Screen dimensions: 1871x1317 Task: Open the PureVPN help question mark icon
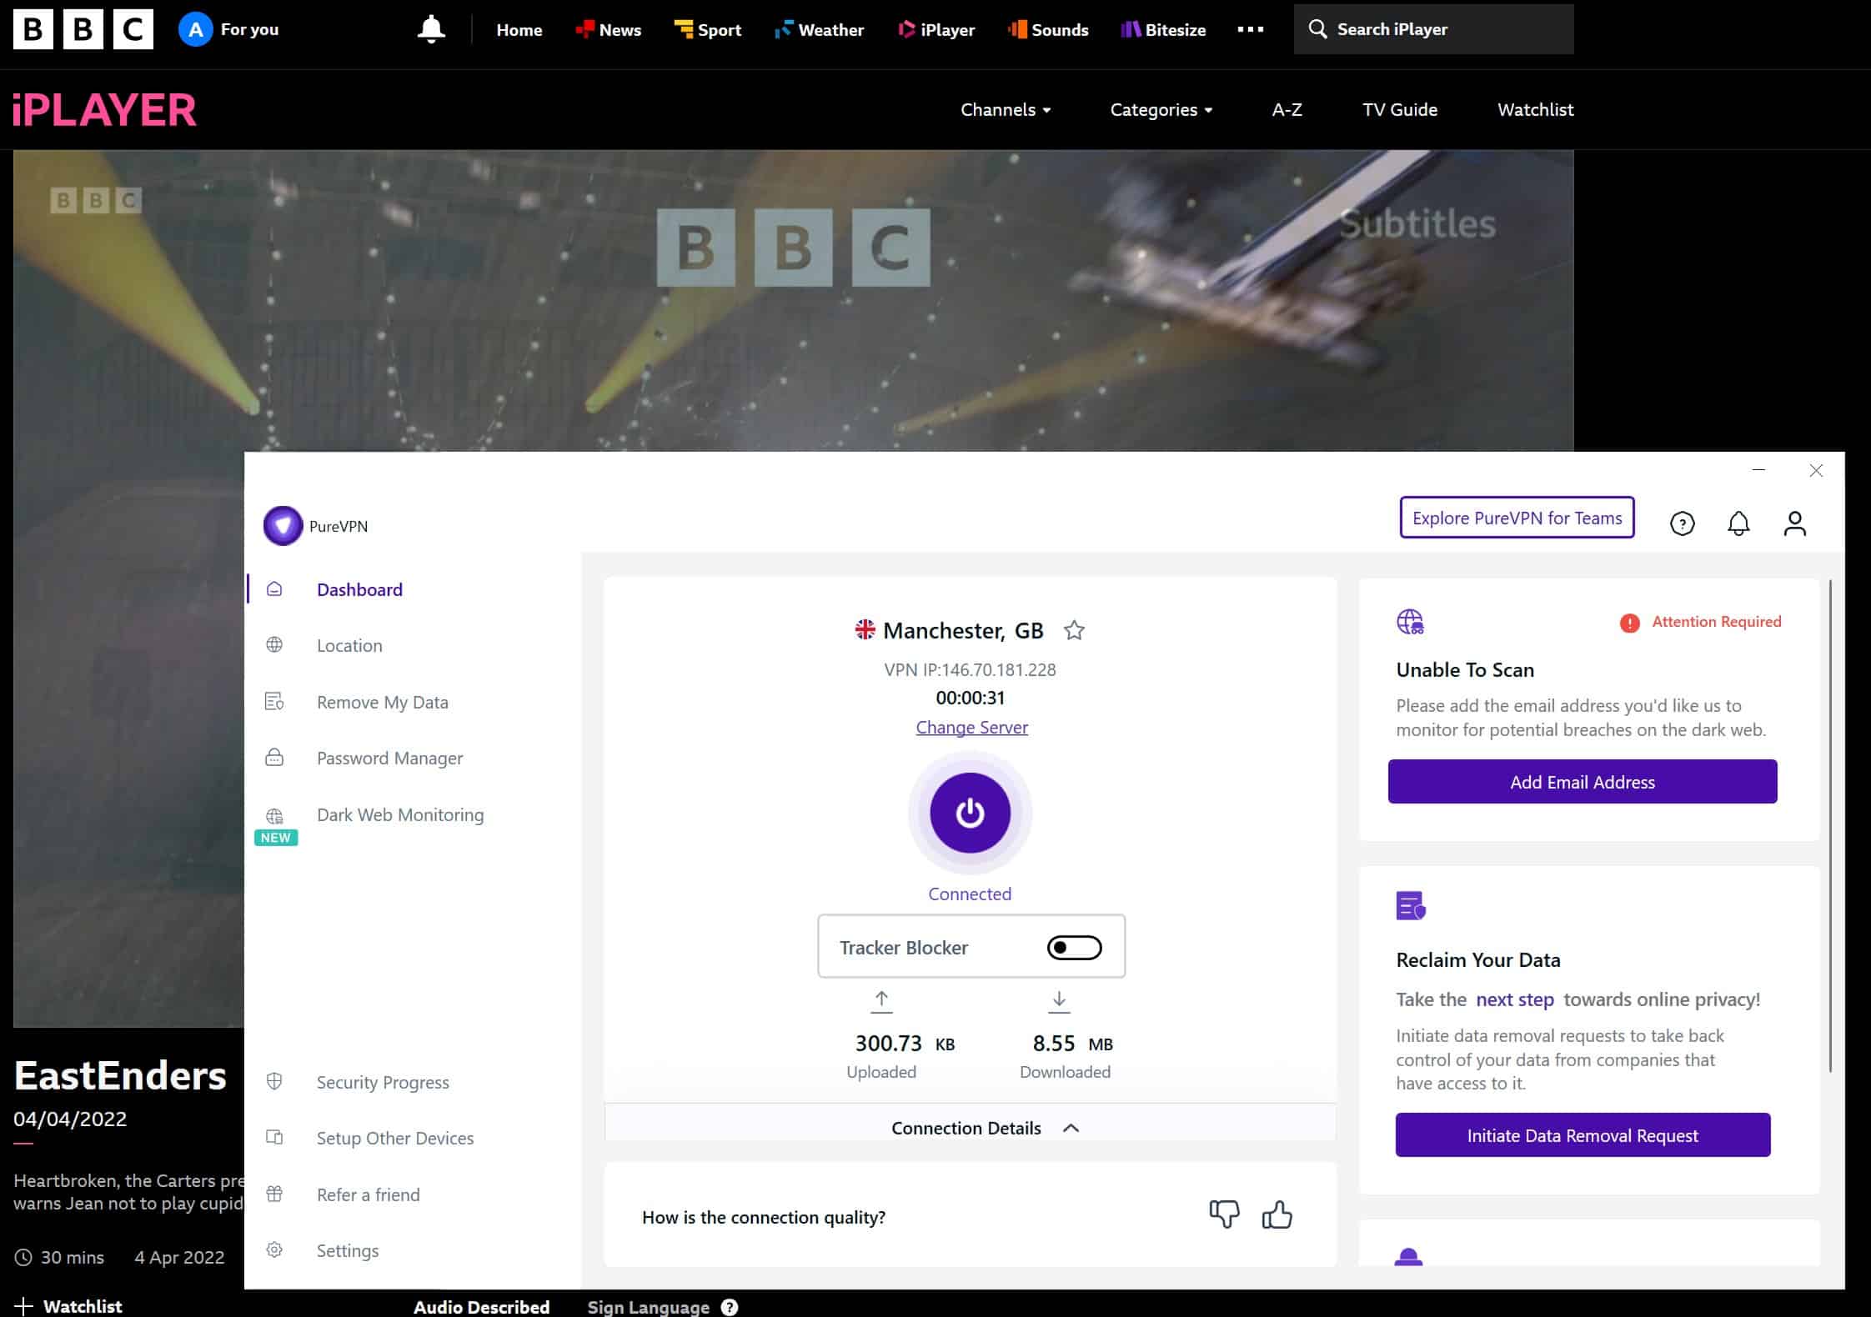(1682, 523)
